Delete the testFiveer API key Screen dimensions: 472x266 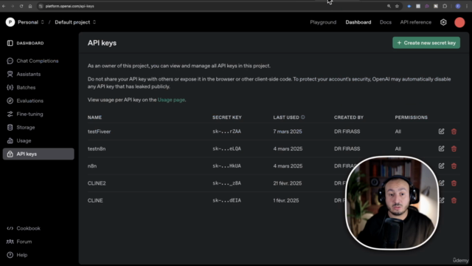pos(454,132)
